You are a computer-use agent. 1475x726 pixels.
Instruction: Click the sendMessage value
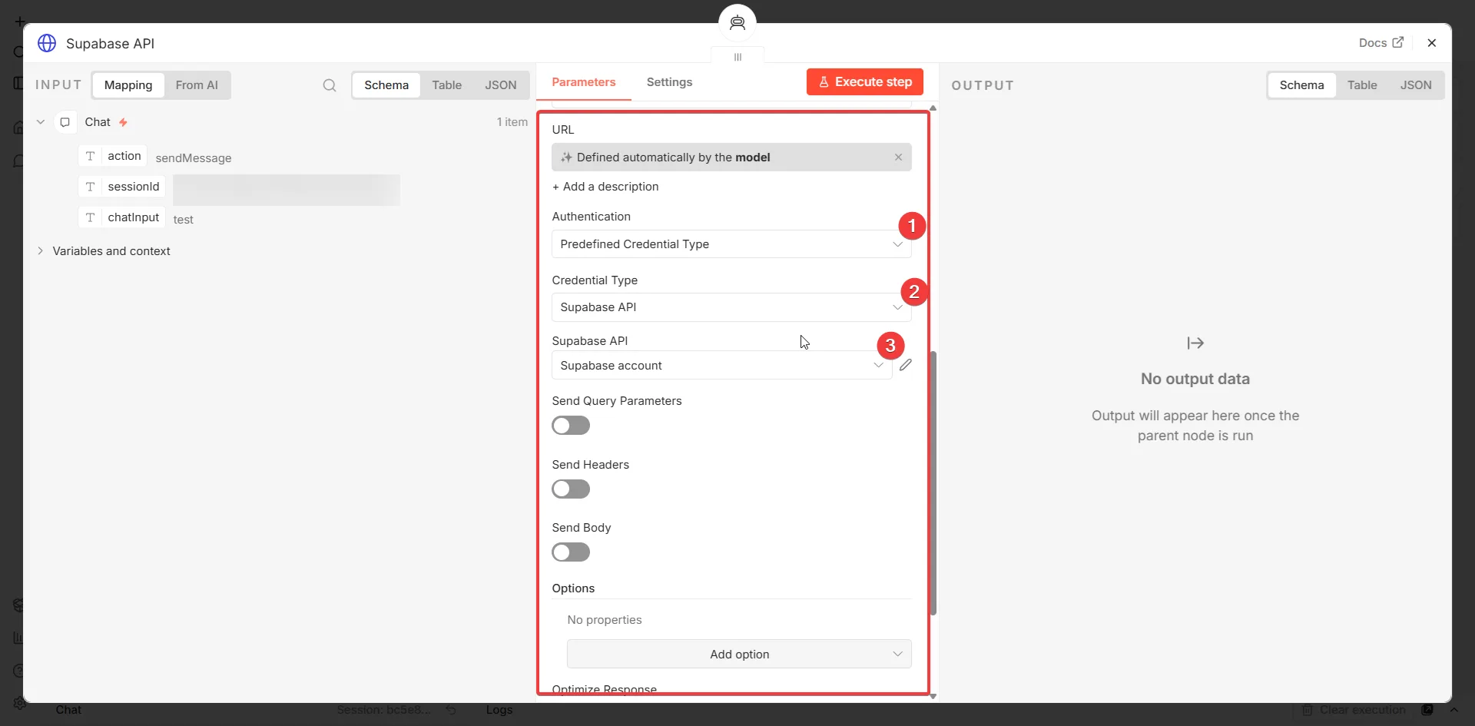pyautogui.click(x=194, y=158)
